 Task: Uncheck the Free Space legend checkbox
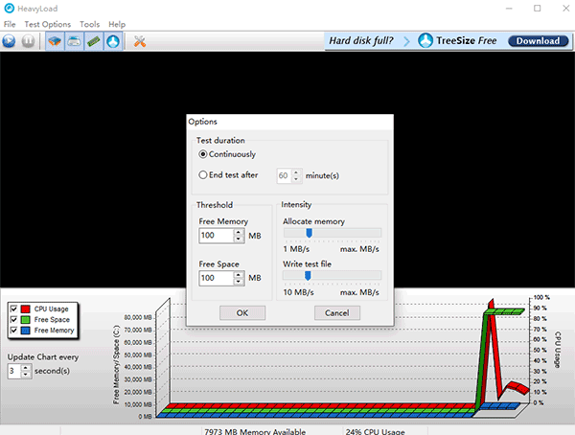14,319
